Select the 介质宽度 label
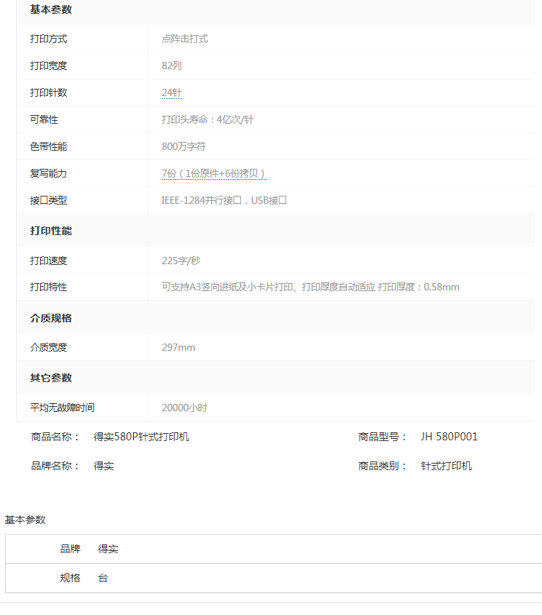542x615 pixels. [x=49, y=347]
